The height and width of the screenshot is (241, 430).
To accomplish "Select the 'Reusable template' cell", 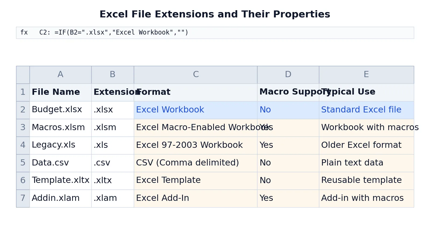I will pos(366,181).
